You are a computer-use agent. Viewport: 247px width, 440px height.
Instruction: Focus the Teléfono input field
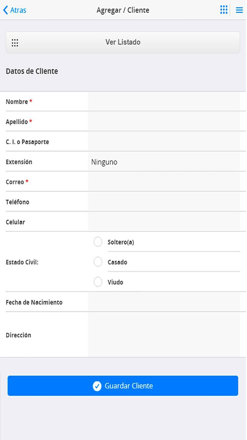164,202
